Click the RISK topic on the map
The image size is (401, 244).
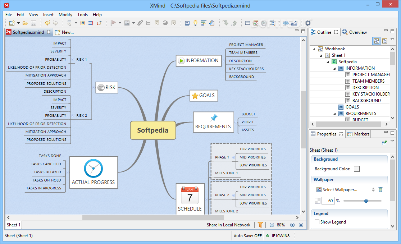(x=107, y=87)
